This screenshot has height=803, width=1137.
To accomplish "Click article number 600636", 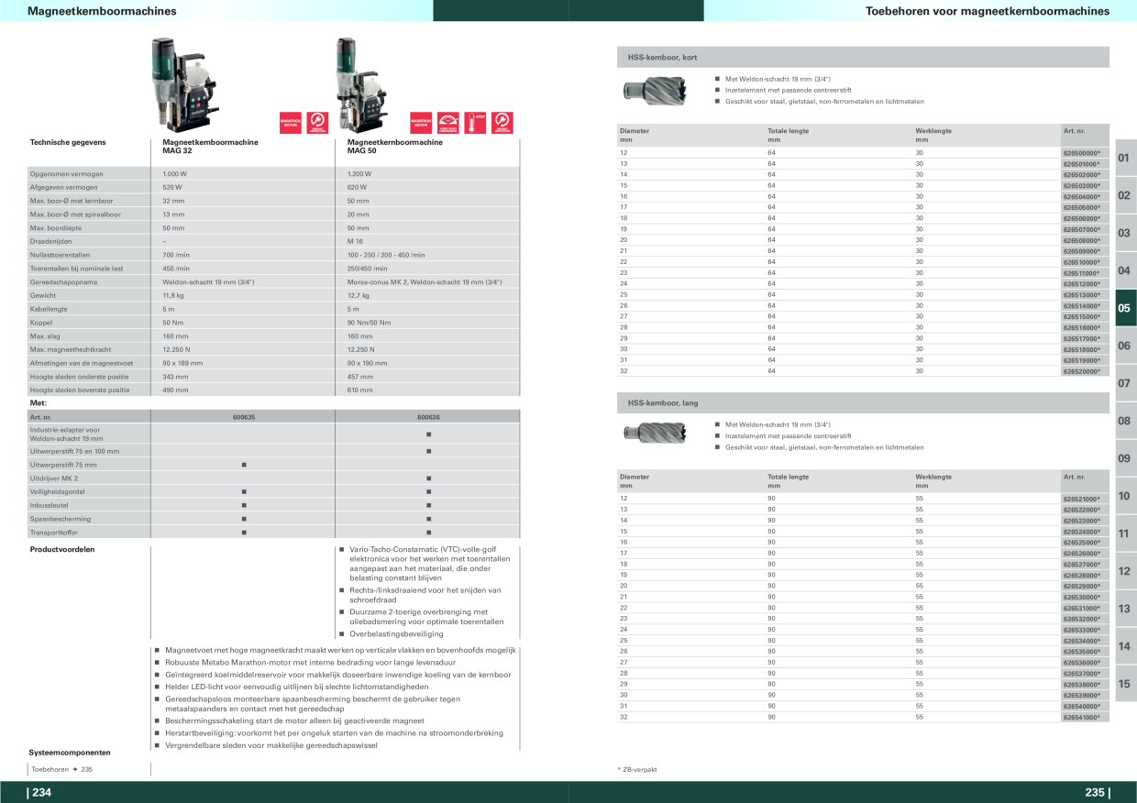I will [x=428, y=417].
